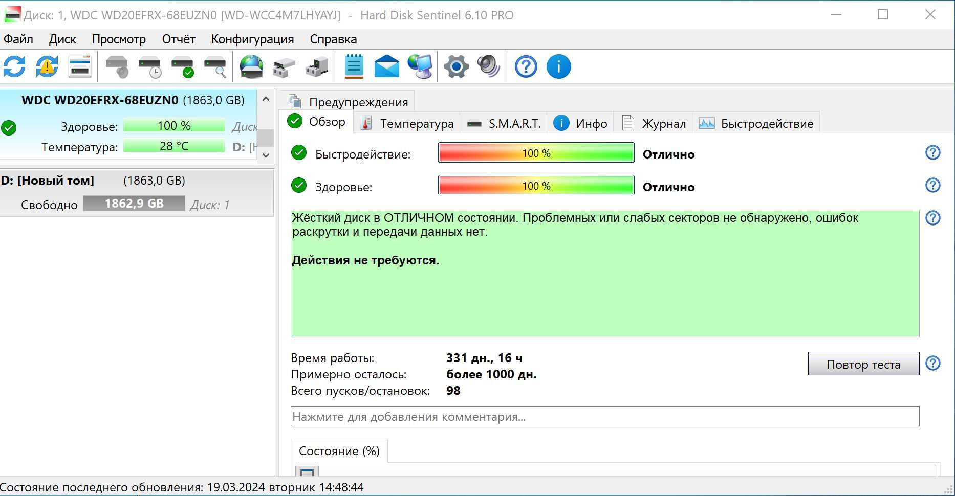The image size is (955, 496).
Task: Click the blue envelope e-mail icon
Action: pyautogui.click(x=387, y=66)
